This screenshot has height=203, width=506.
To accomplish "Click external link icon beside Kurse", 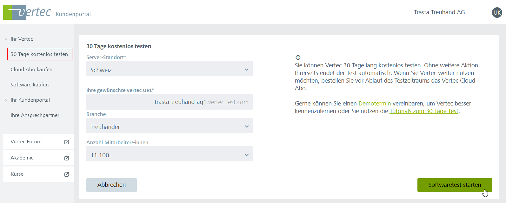I will 67,174.
